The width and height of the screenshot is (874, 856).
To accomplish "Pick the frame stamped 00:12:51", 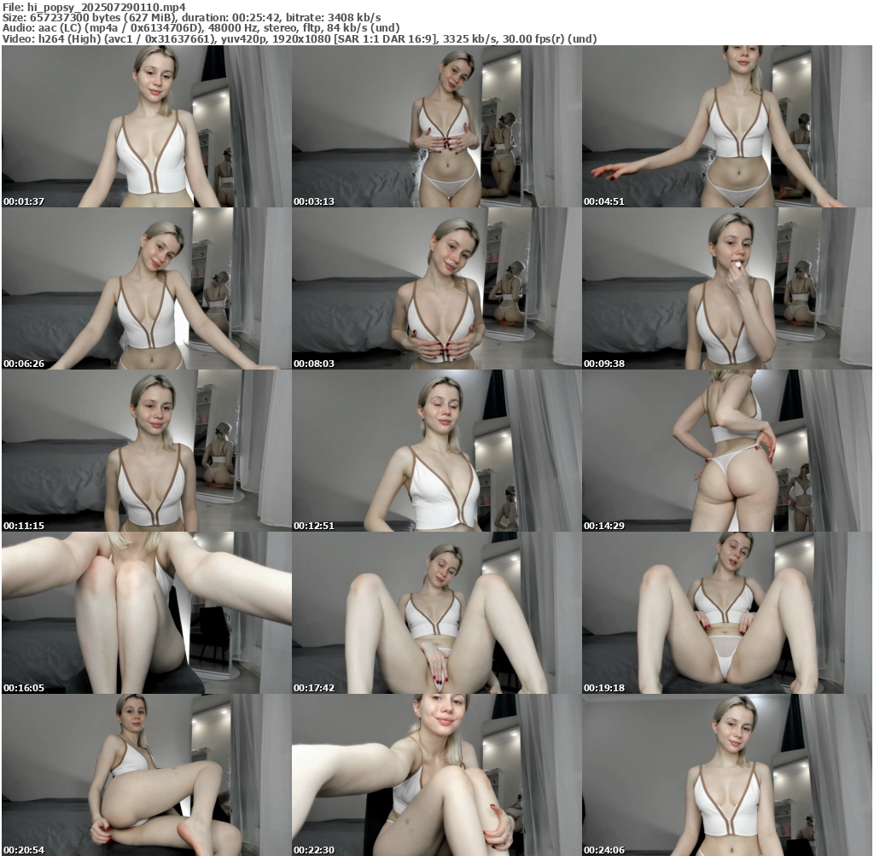I will [436, 451].
